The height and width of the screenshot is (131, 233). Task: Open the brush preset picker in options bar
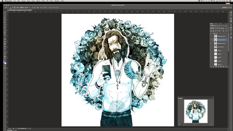11,8
